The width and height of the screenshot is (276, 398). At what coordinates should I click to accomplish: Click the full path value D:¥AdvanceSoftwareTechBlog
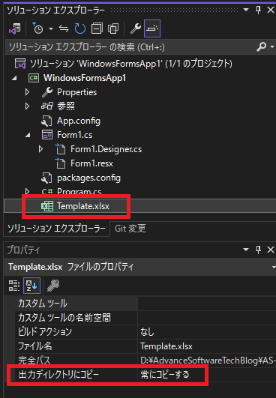[x=208, y=361]
